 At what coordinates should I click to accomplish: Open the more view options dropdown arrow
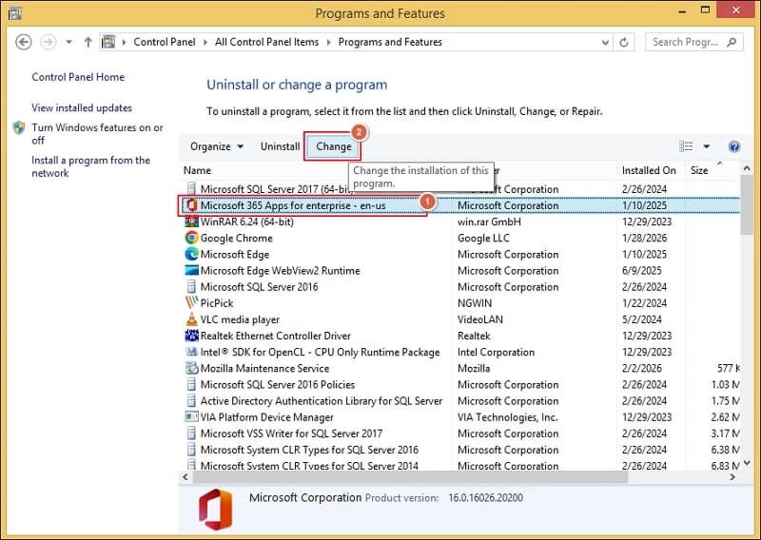click(x=707, y=146)
